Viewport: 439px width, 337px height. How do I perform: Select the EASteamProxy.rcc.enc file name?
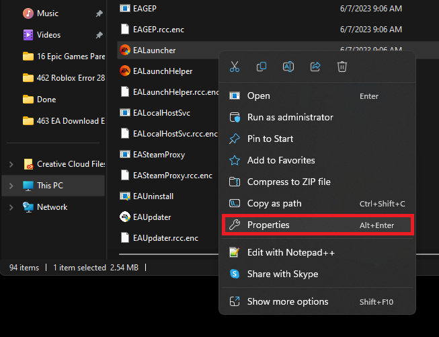coord(173,176)
